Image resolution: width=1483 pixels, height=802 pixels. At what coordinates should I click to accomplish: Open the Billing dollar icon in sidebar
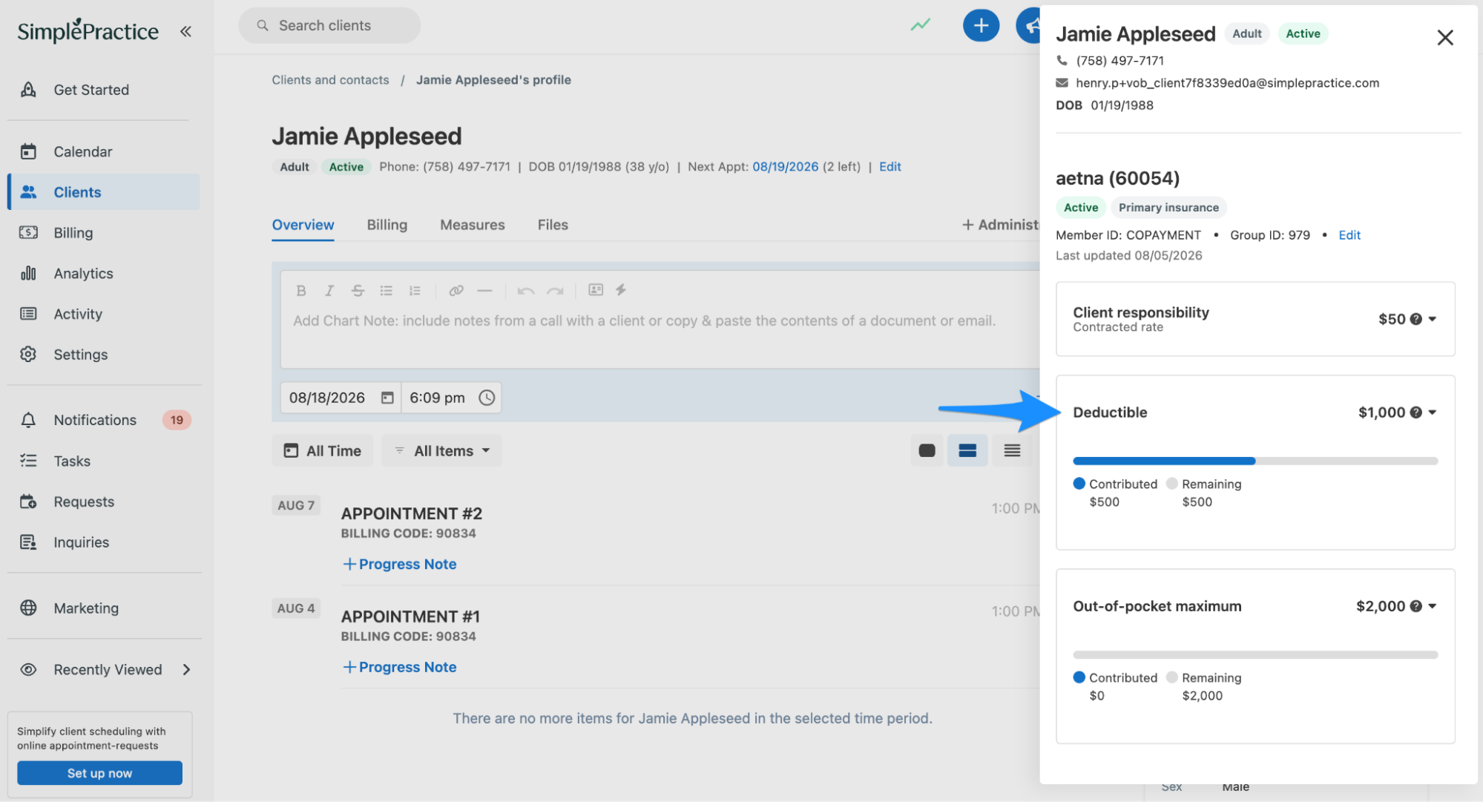tap(28, 232)
